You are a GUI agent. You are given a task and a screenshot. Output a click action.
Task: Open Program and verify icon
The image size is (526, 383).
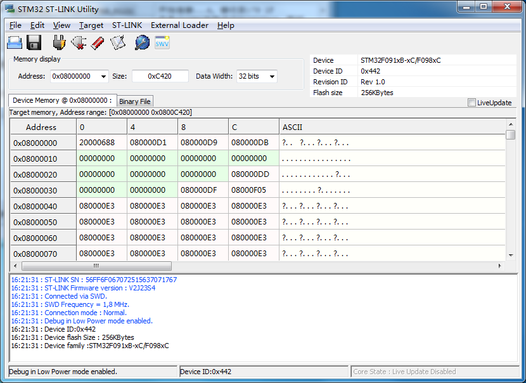[118, 43]
